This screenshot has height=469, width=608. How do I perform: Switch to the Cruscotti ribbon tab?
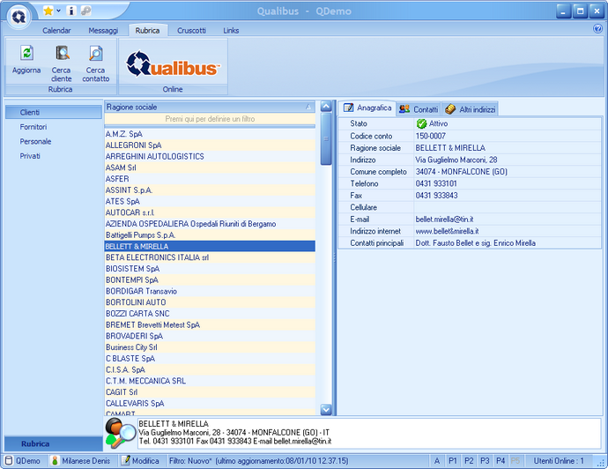coord(190,30)
